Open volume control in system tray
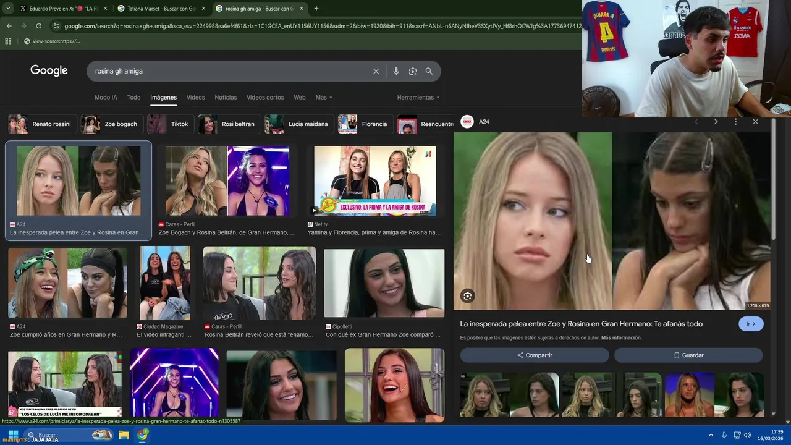Viewport: 791px width, 445px height. click(747, 435)
